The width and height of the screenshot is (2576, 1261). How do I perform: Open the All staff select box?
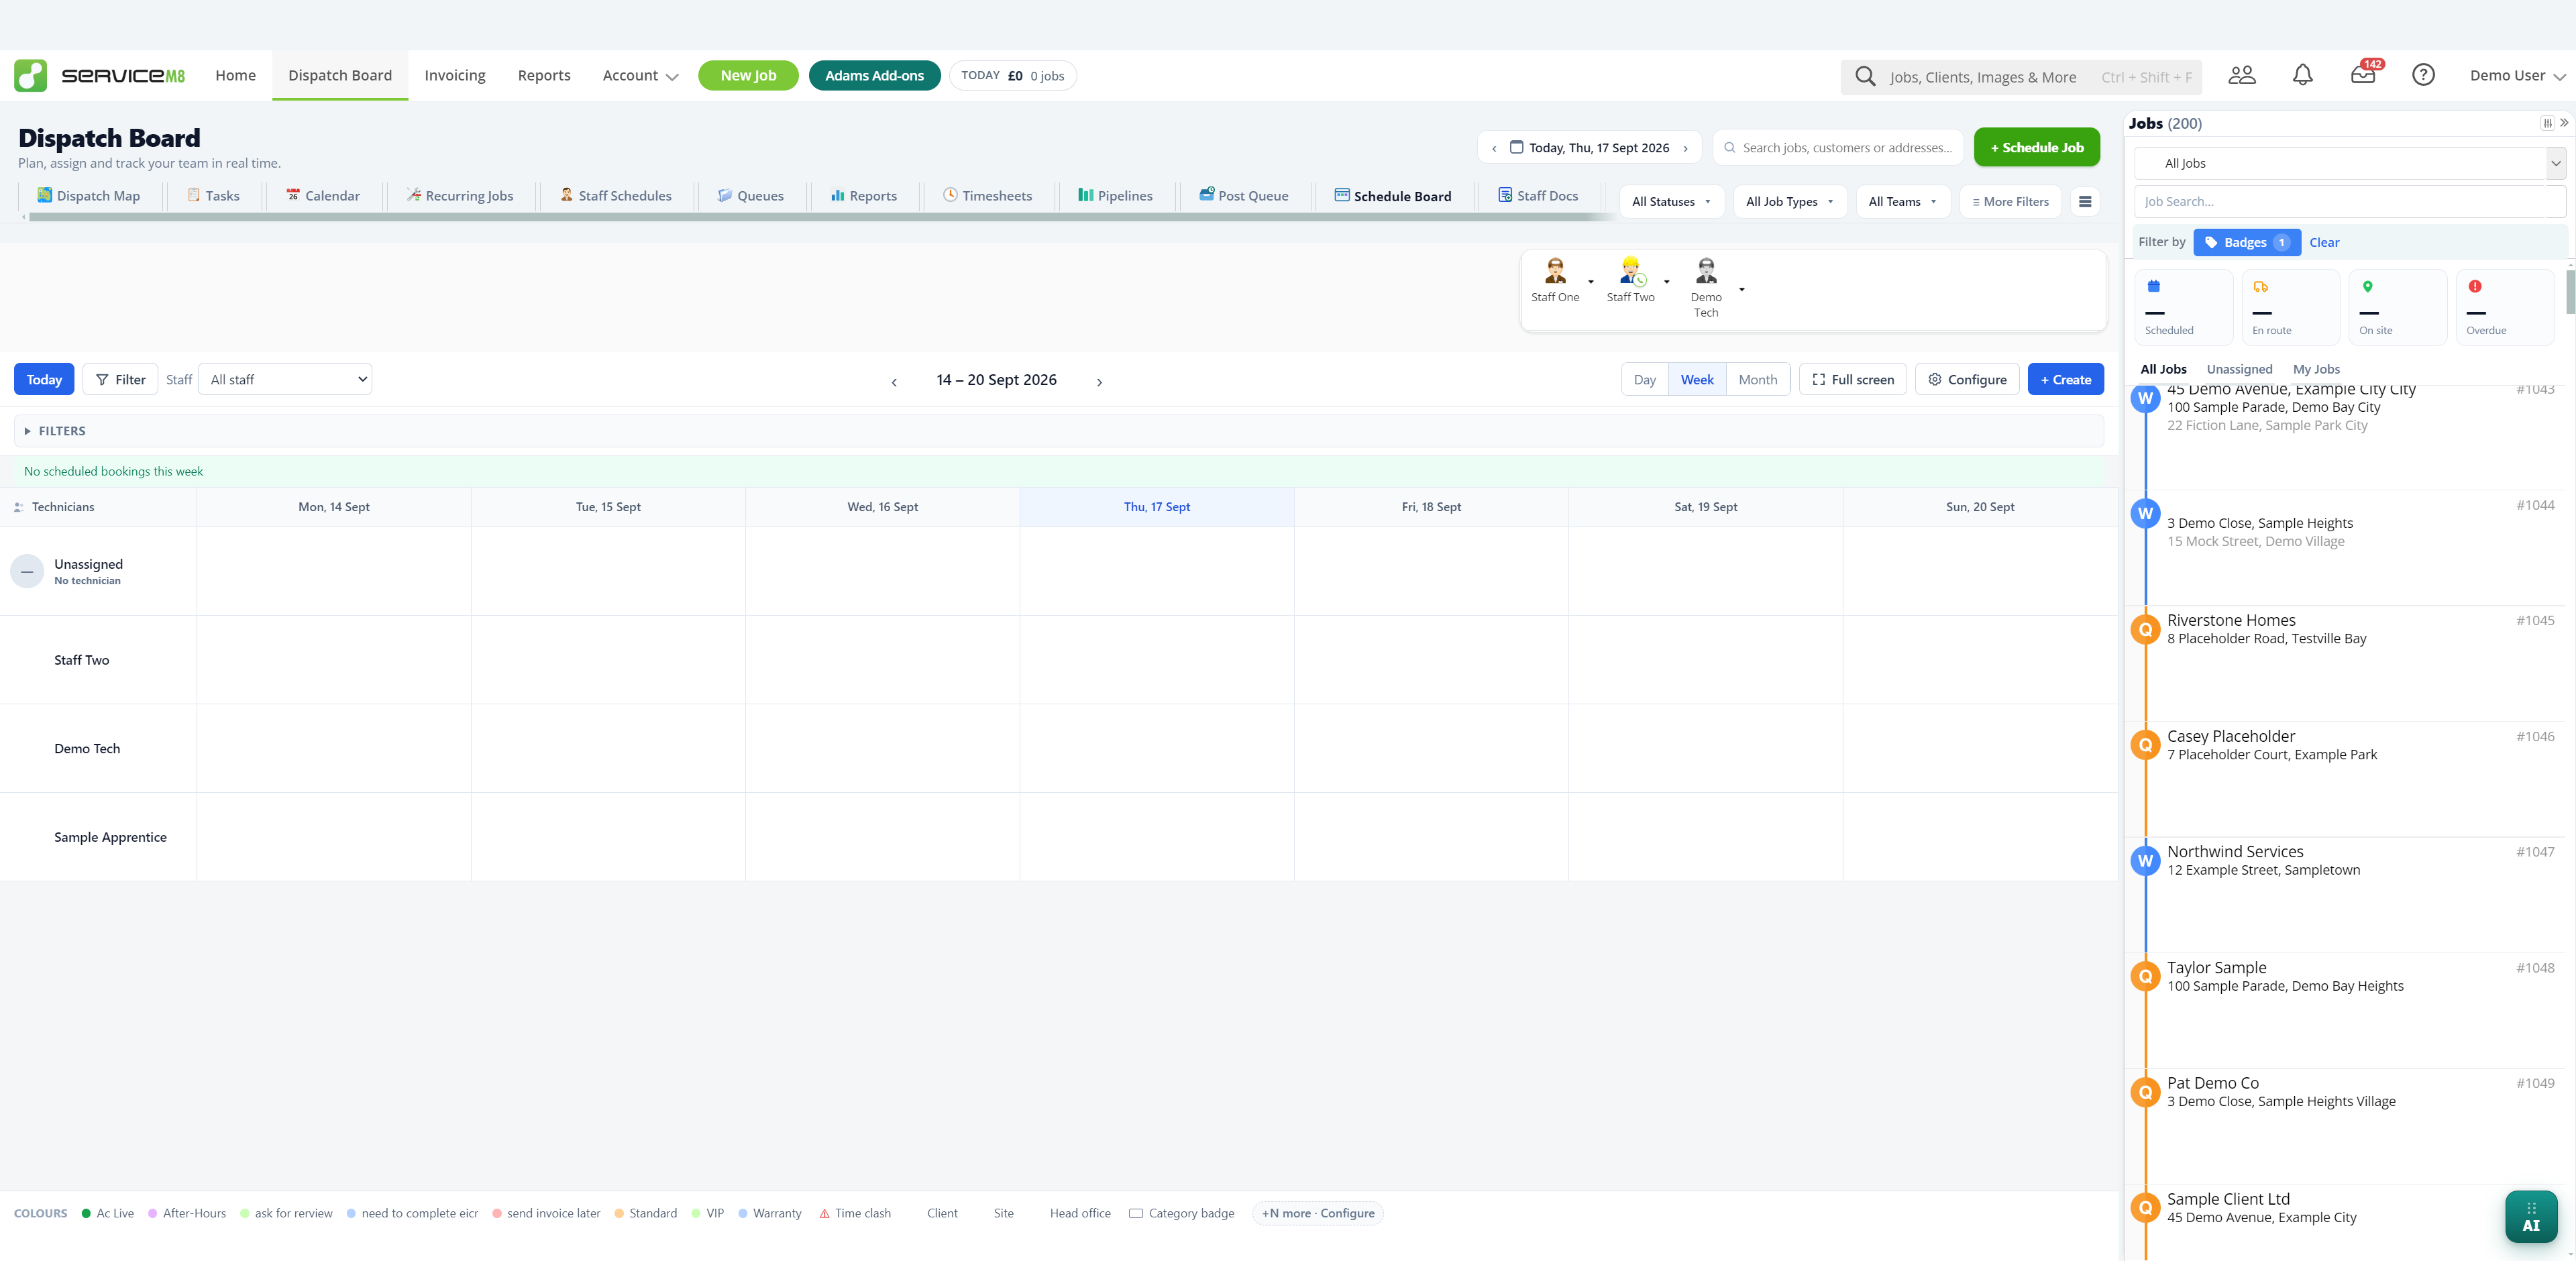[x=286, y=379]
